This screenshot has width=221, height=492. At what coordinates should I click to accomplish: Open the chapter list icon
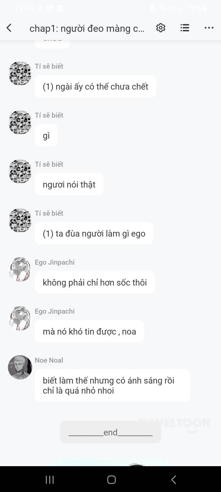[185, 28]
